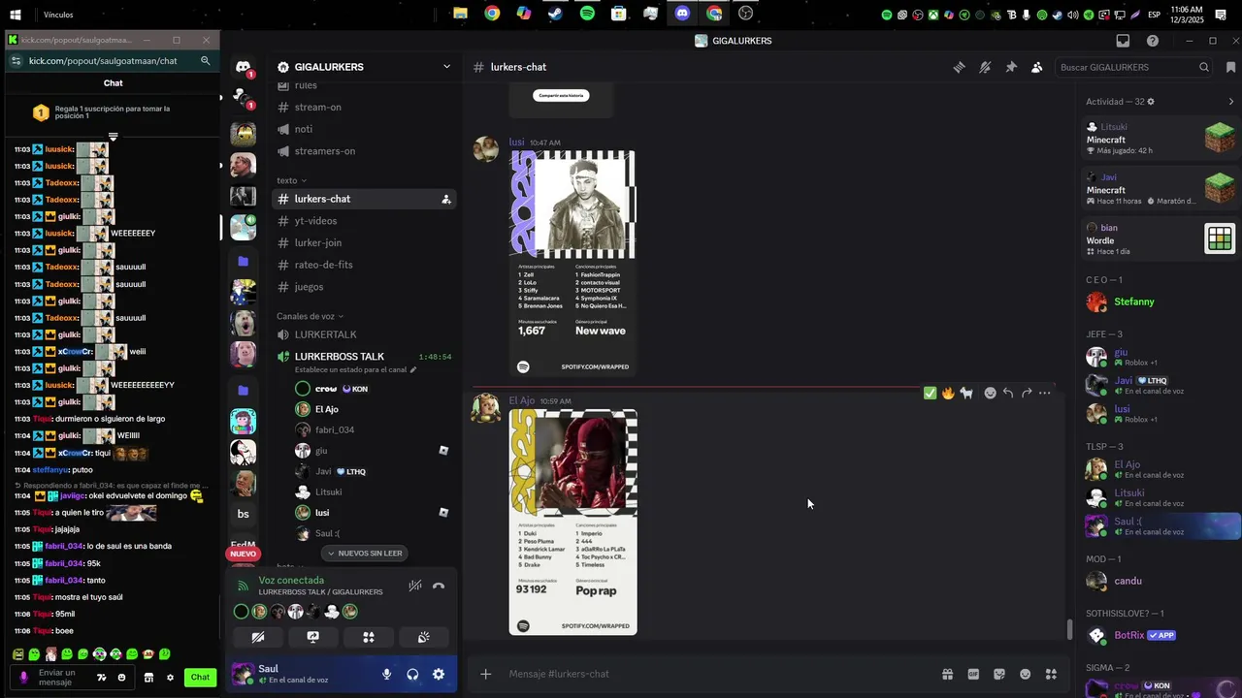Share your screen from voice panel
This screenshot has height=698, width=1242.
(312, 637)
